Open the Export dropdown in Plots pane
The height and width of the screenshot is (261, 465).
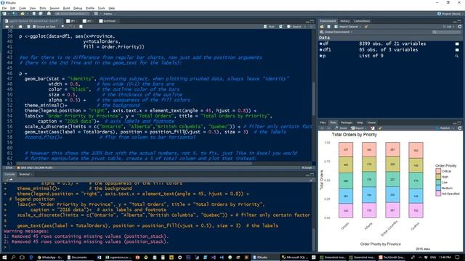click(x=358, y=128)
